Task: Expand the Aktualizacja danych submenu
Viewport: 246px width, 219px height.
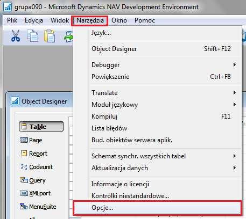Action: point(157,168)
